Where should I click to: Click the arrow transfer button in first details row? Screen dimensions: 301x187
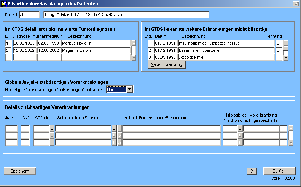point(119,129)
